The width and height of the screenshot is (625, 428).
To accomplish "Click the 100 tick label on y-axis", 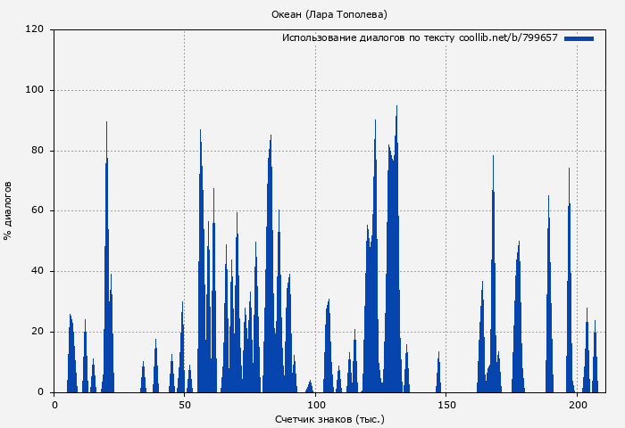I will [35, 90].
